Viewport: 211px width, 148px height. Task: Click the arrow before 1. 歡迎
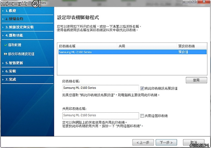(3, 11)
